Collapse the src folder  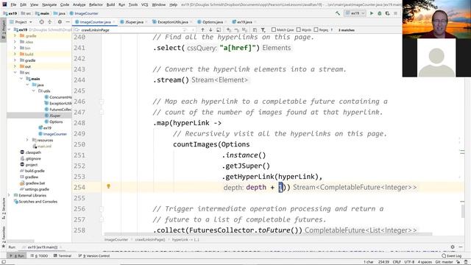point(15,72)
